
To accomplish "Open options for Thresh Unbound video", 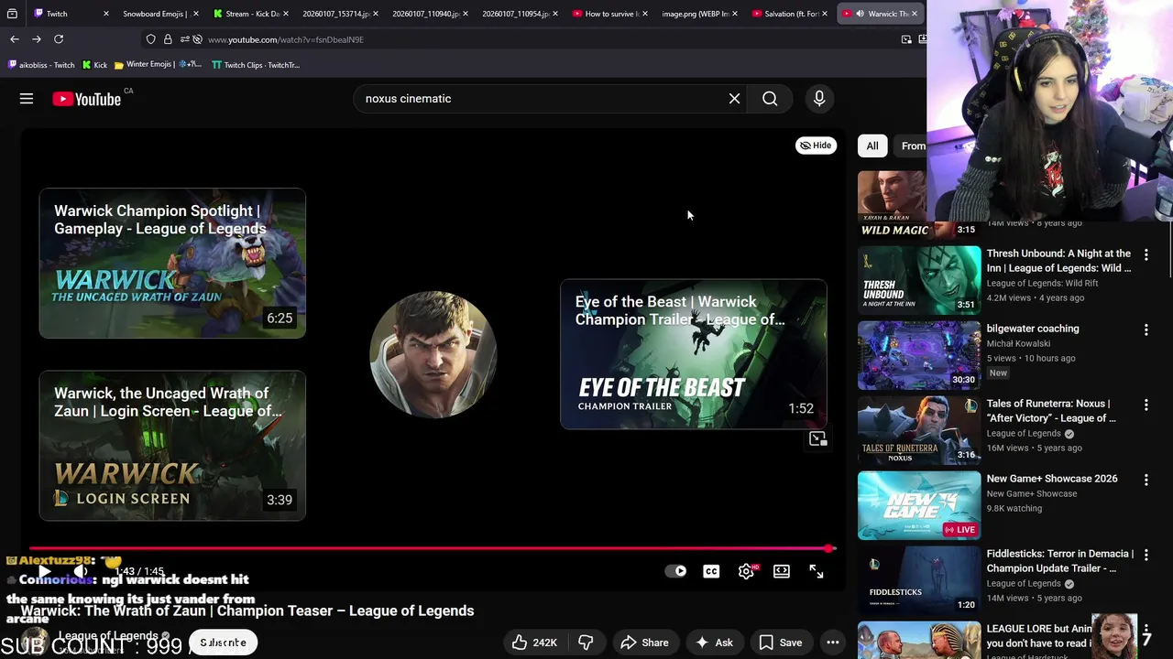I will coord(1146,254).
